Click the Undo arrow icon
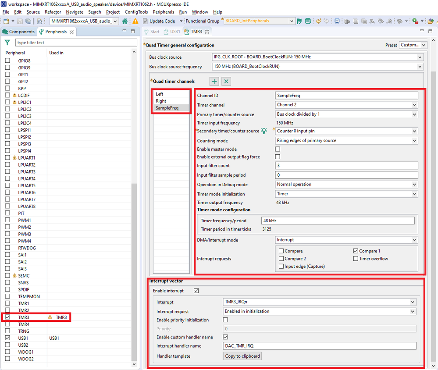The height and width of the screenshot is (370, 438). (x=318, y=21)
